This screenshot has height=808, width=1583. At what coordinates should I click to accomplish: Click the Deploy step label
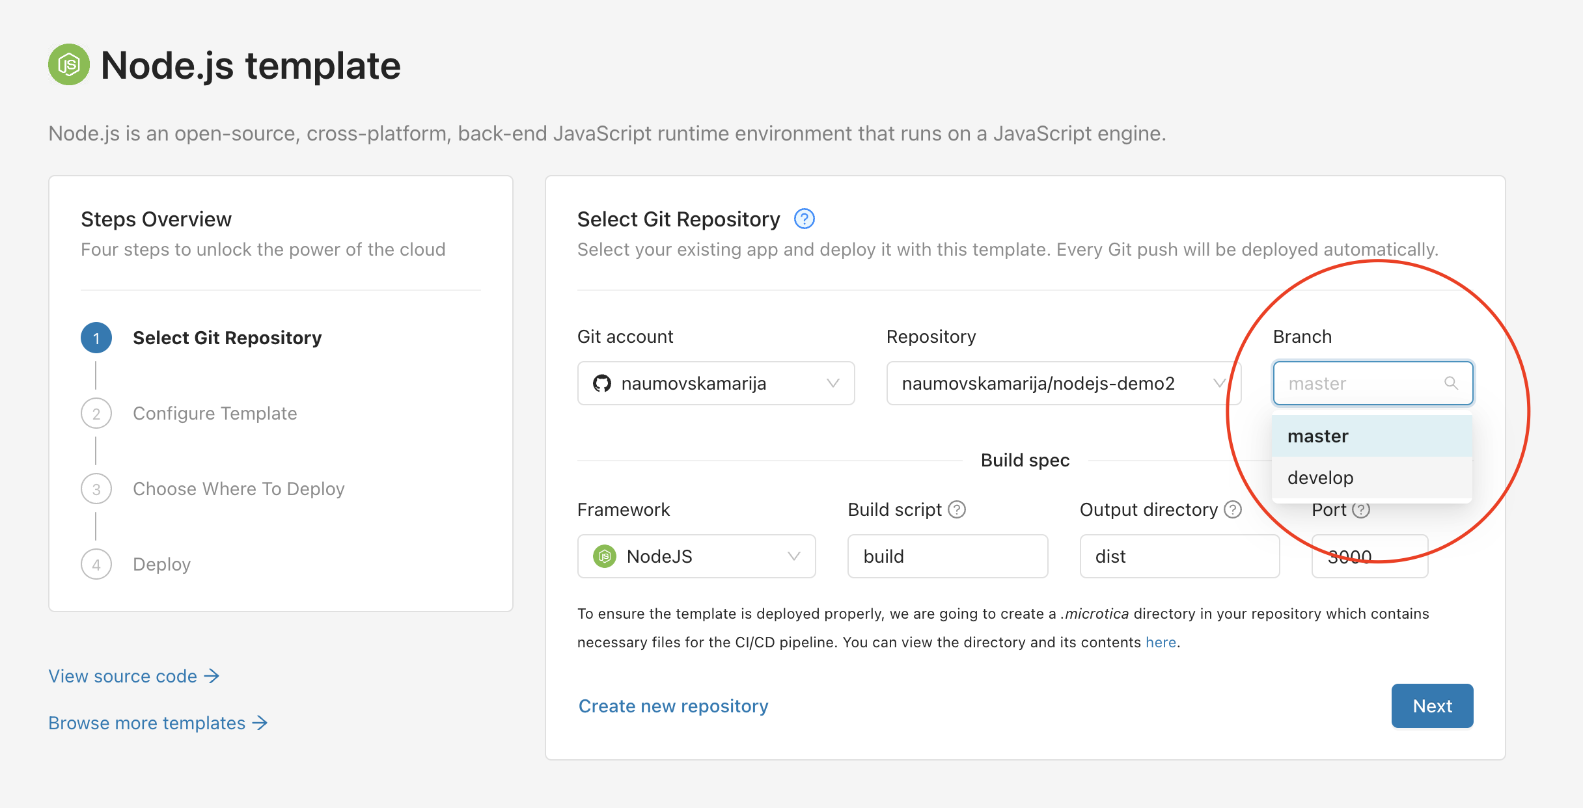(161, 564)
